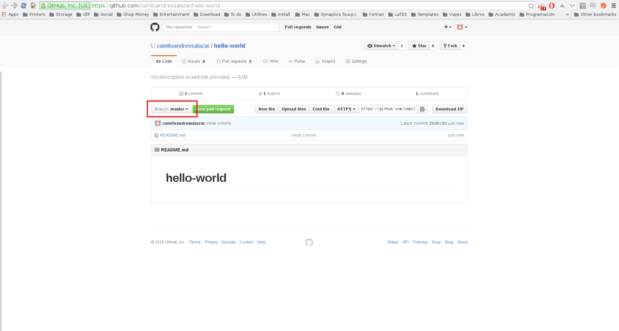Open Other bookmarks folder
This screenshot has height=331, width=619.
pos(595,14)
